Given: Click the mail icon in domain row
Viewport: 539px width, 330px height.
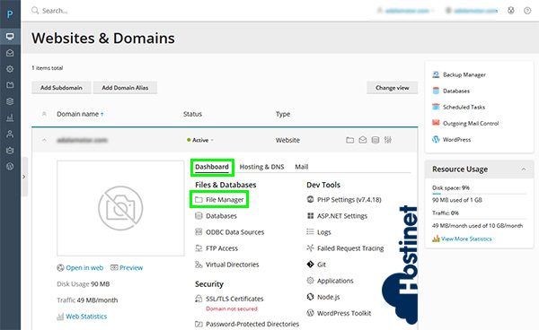Looking at the screenshot, I should (363, 140).
